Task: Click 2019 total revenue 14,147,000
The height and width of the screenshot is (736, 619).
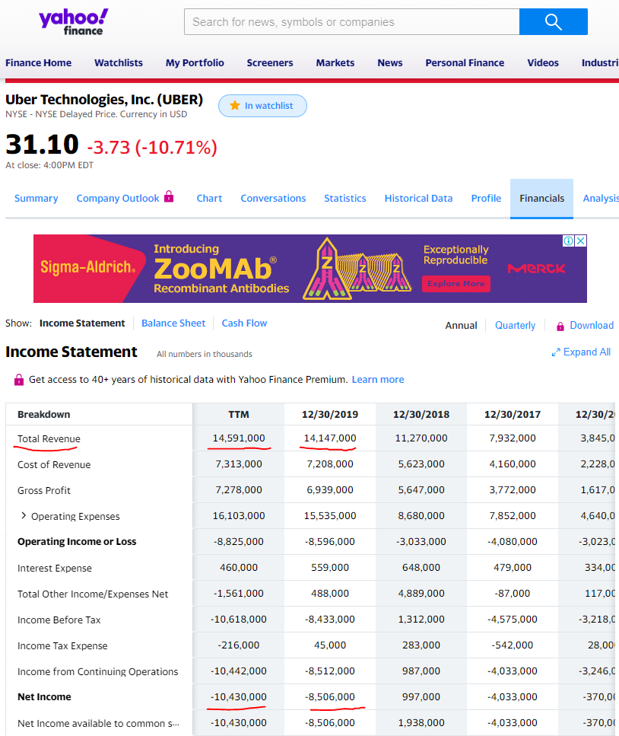Action: [330, 438]
